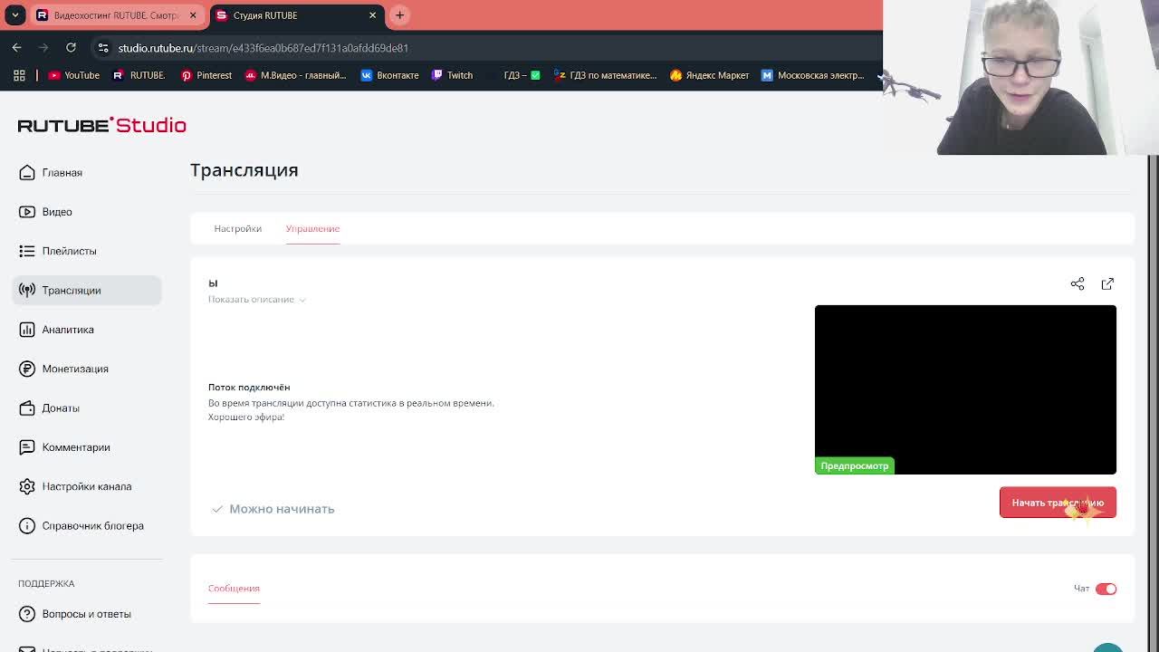Open the Московская электр... bookmark

tap(813, 75)
